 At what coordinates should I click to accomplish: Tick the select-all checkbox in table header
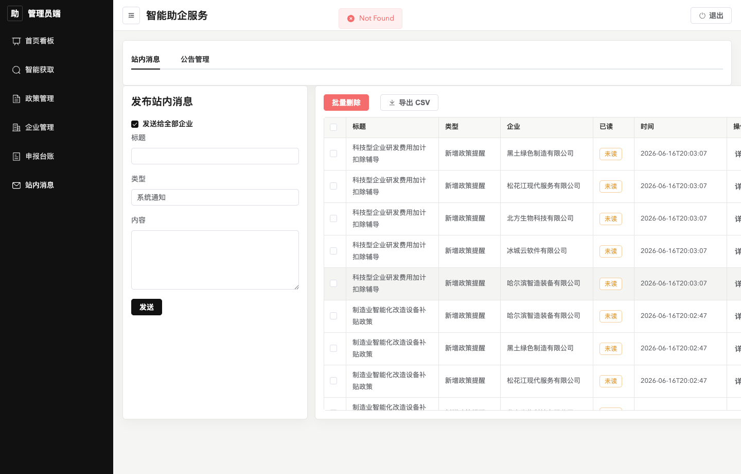coord(333,127)
